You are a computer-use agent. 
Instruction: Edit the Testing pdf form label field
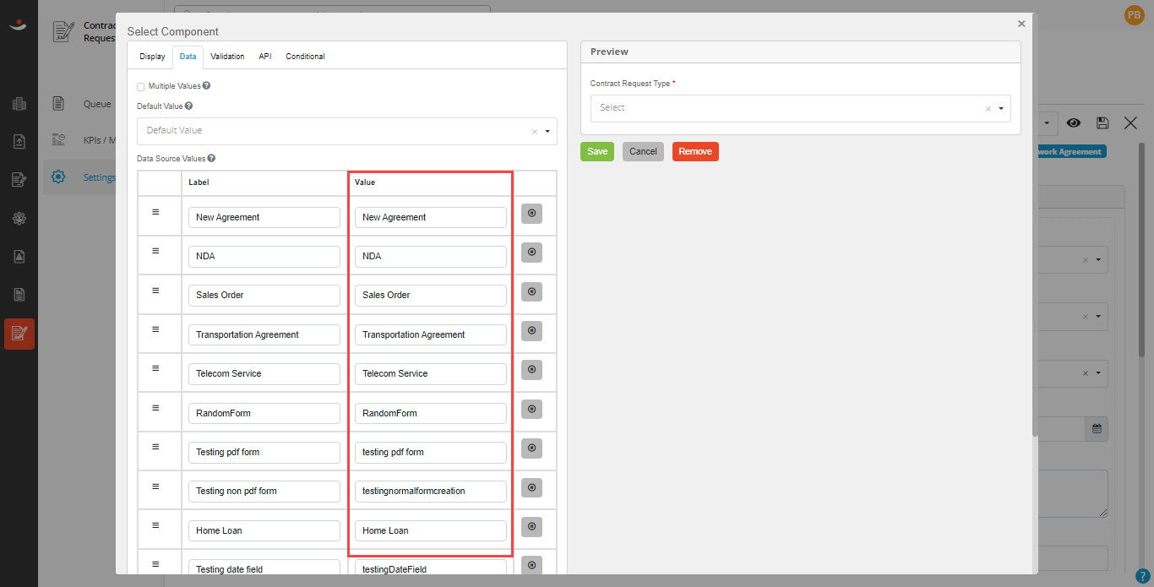[264, 452]
